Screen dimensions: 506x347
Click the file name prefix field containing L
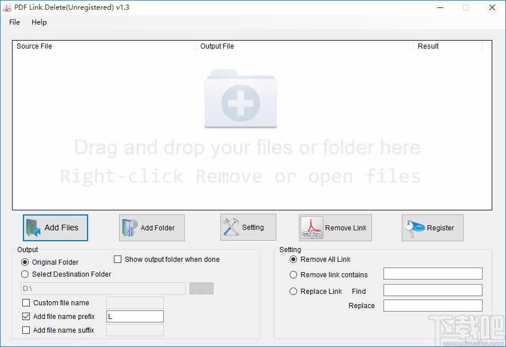(x=135, y=316)
